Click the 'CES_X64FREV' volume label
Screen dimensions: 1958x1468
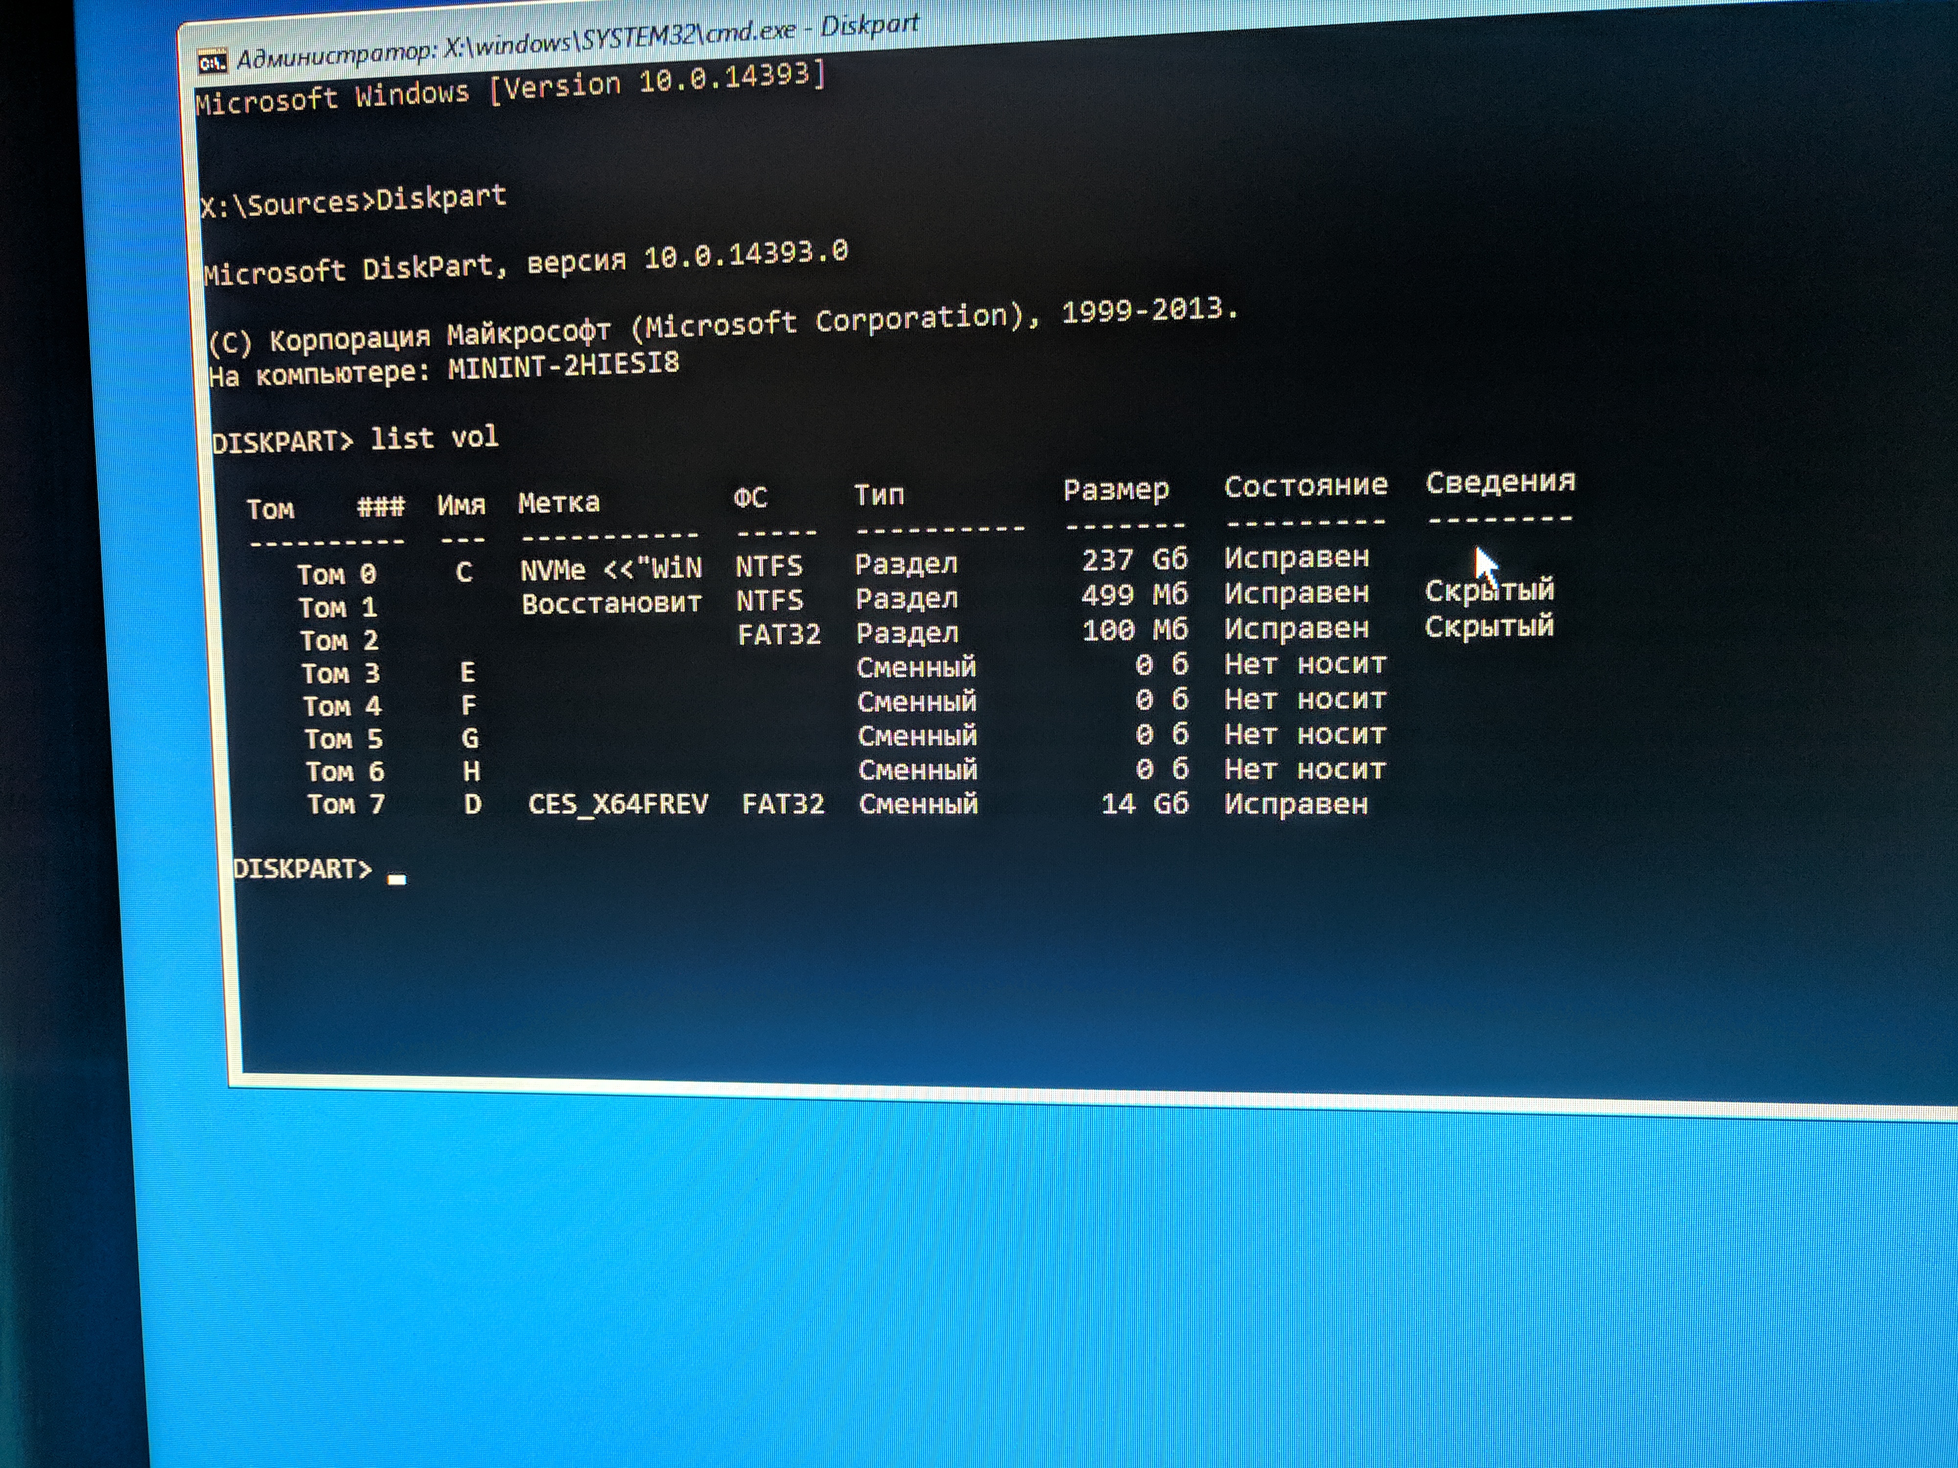(x=618, y=803)
